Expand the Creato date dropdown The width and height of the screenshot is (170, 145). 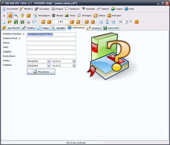point(49,61)
